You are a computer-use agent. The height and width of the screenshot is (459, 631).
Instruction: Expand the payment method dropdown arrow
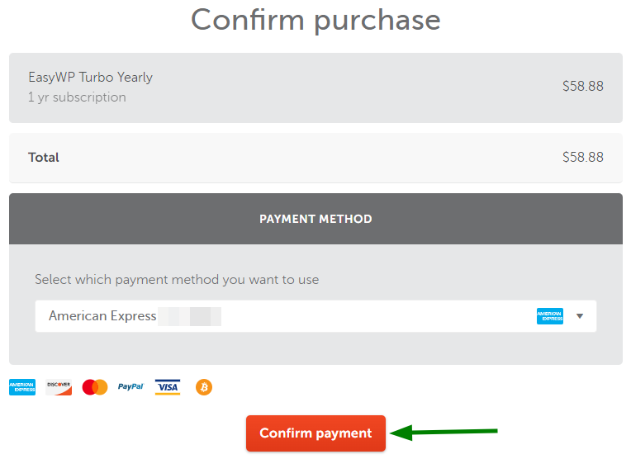[x=580, y=316]
